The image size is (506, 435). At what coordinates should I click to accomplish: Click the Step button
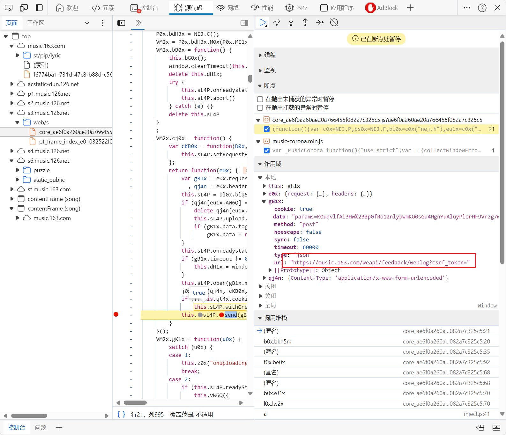(320, 22)
